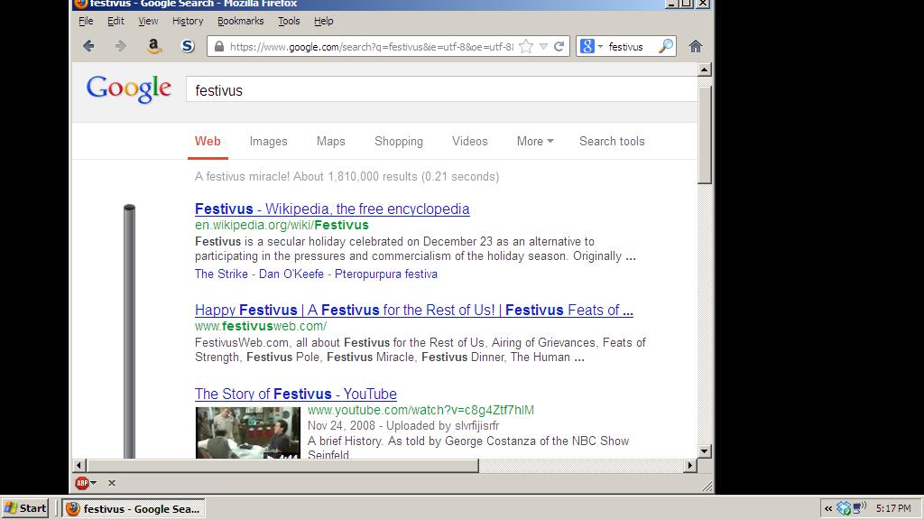This screenshot has width=924, height=520.
Task: Click the vertical scrollbar up arrow
Action: 704,70
